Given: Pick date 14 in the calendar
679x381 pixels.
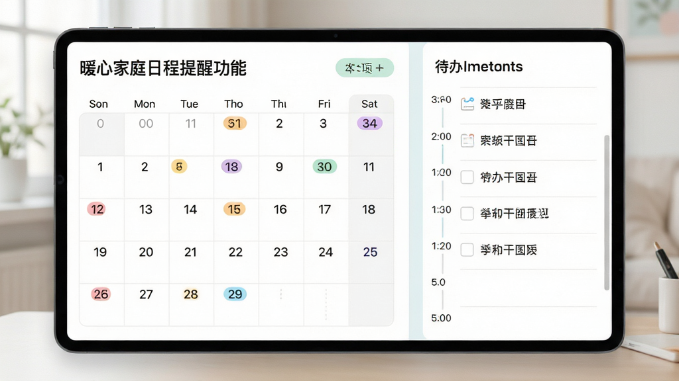Looking at the screenshot, I should 190,210.
